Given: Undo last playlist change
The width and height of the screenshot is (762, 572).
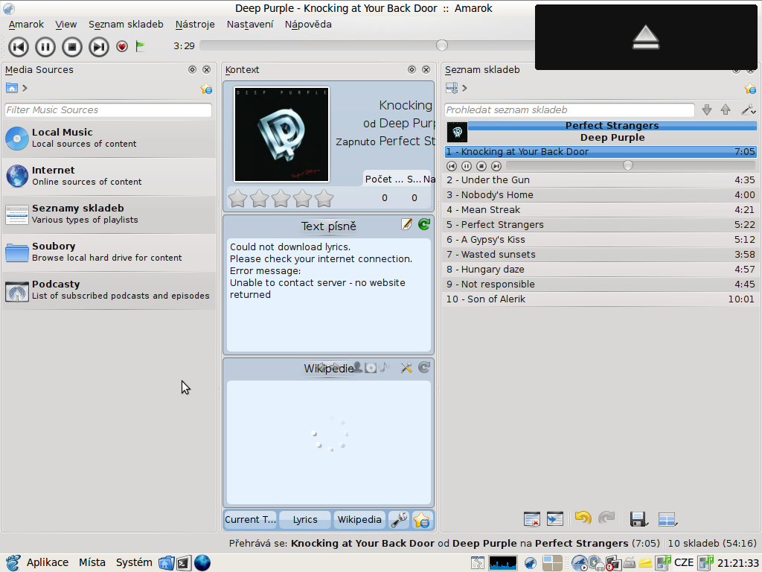Looking at the screenshot, I should coord(583,518).
